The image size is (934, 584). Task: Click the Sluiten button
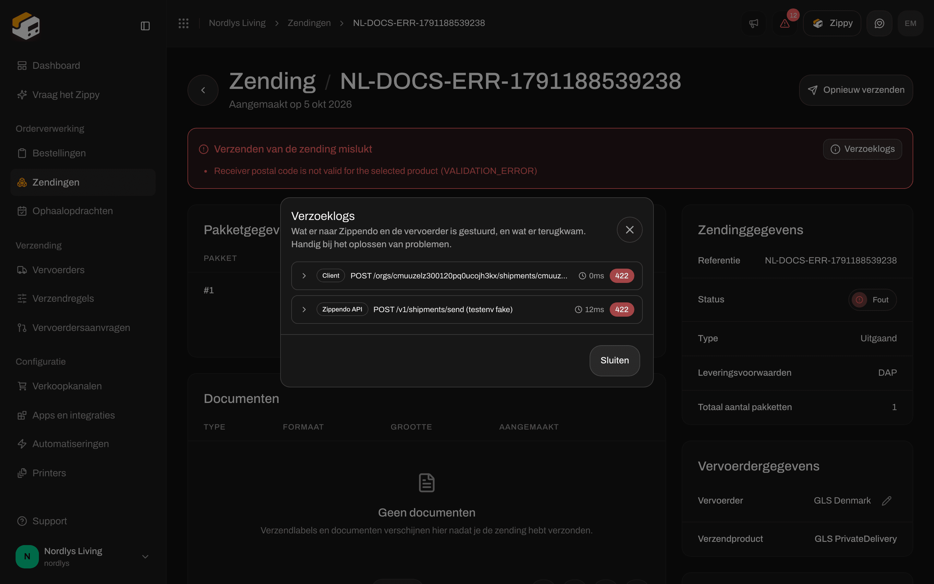(x=615, y=360)
